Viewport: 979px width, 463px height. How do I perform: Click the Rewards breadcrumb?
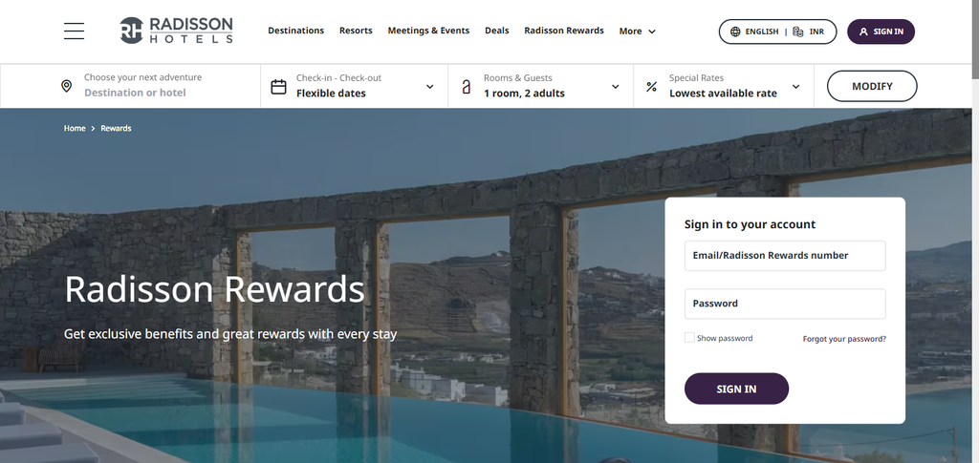116,128
